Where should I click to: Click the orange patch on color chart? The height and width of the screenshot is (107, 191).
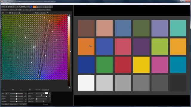click(86, 46)
